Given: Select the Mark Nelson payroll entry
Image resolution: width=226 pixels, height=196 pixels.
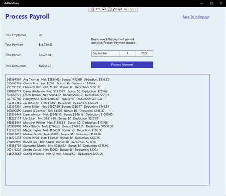Looking at the screenshot, I should click(x=60, y=126).
